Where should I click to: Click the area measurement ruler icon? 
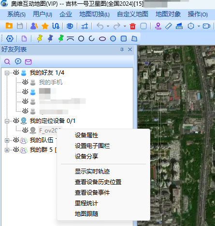point(179,26)
